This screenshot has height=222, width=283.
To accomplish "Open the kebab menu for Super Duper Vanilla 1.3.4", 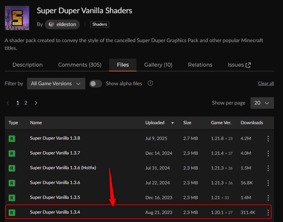I will pyautogui.click(x=268, y=212).
